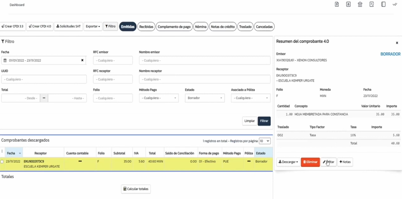This screenshot has height=199, width=406.
Task: Expand the Descargar dropdown button
Action: click(x=288, y=162)
